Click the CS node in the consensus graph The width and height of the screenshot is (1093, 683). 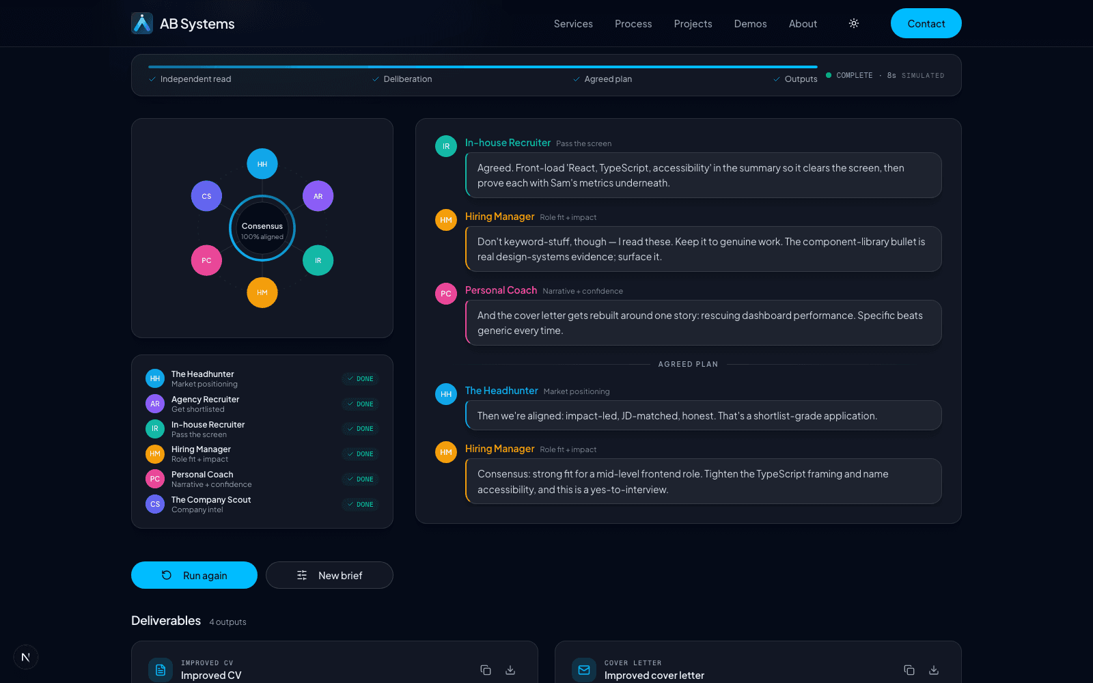coord(206,196)
